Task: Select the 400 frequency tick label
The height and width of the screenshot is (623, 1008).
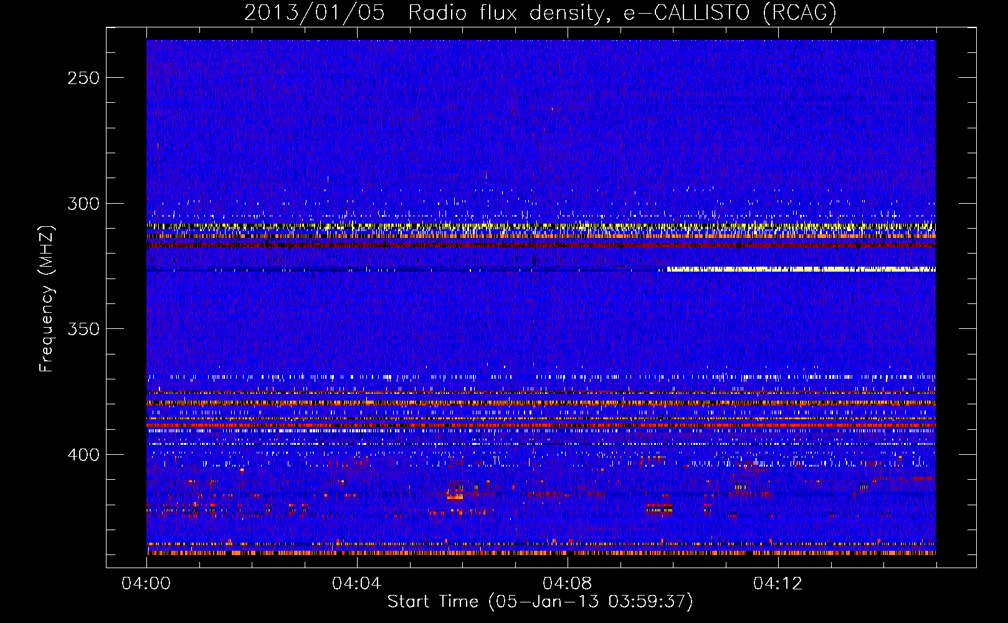Action: 83,455
